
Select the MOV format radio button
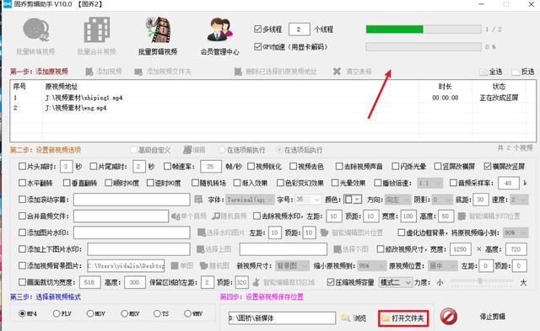90,313
